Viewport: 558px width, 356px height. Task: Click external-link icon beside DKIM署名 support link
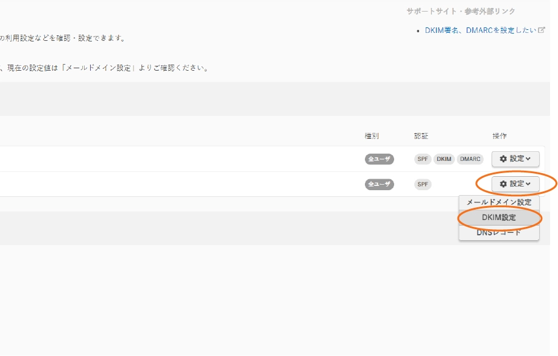point(542,30)
